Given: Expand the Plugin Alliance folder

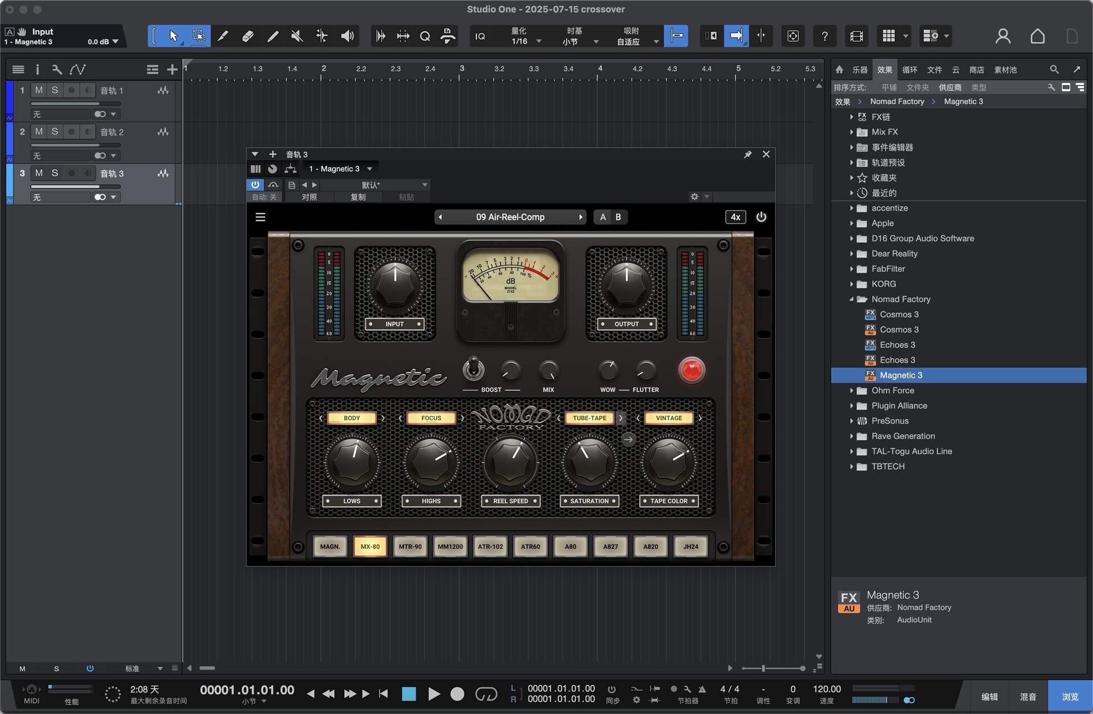Looking at the screenshot, I should pyautogui.click(x=852, y=405).
